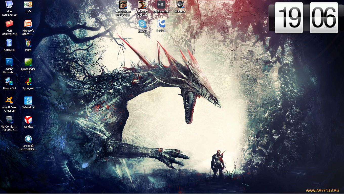
Task: Select the GTA San Andreas icon
Action: click(142, 5)
